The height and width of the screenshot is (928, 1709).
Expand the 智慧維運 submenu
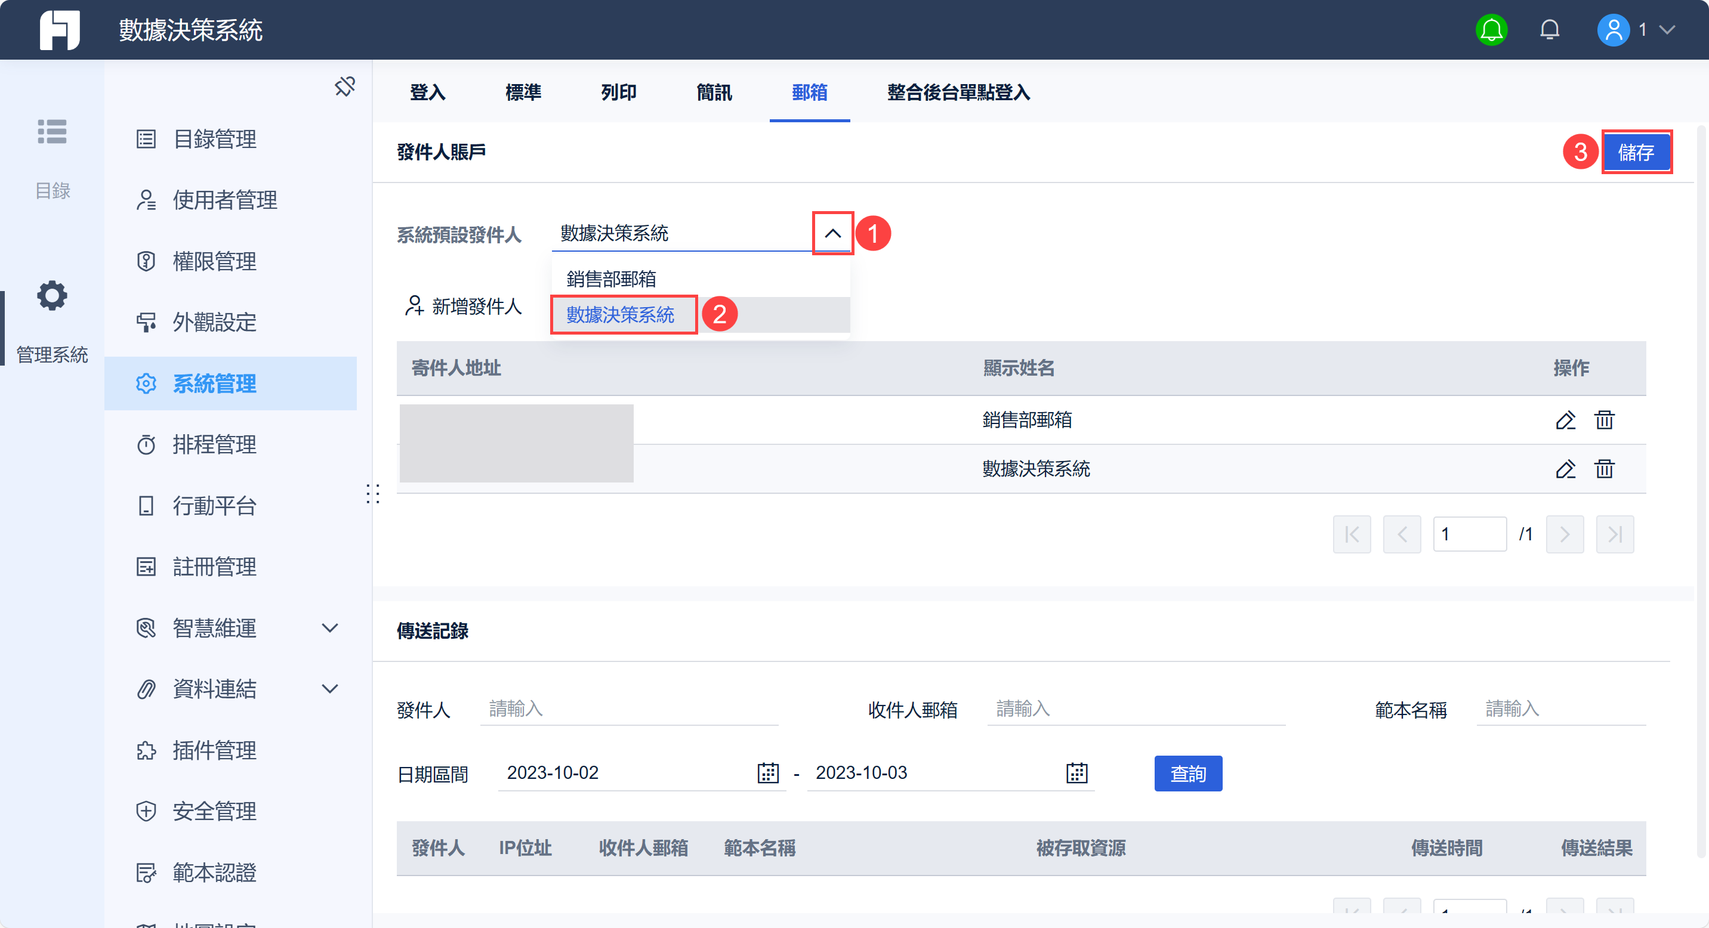point(330,628)
